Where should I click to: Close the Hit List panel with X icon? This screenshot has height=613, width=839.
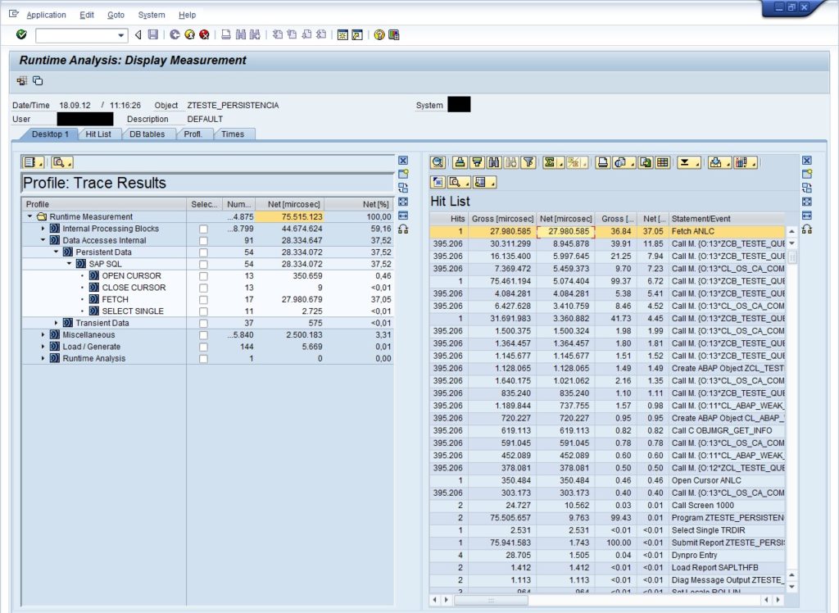pyautogui.click(x=806, y=161)
